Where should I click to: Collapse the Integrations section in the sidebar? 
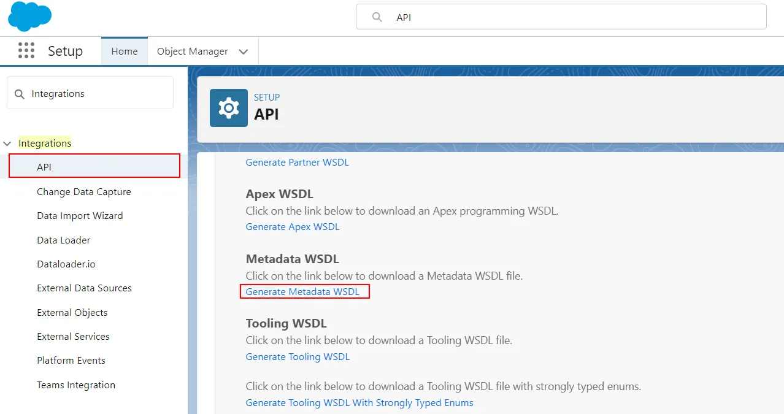click(x=8, y=142)
